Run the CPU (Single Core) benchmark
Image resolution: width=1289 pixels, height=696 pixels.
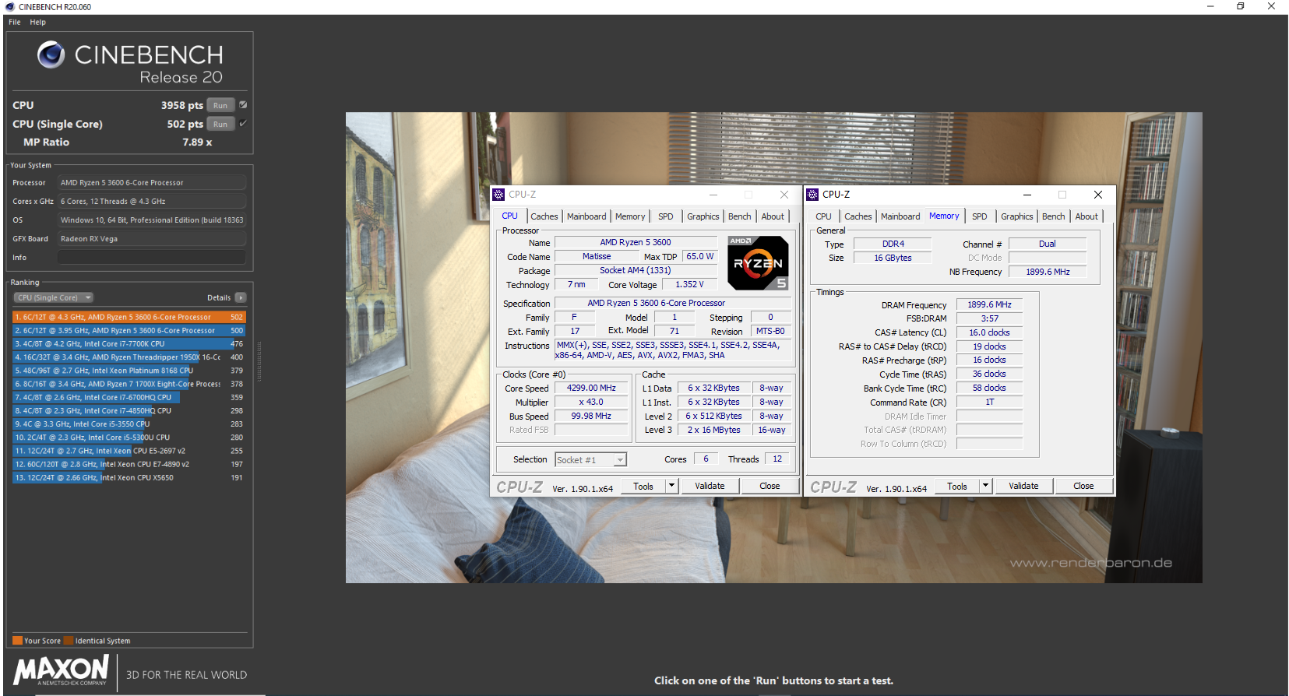(220, 124)
